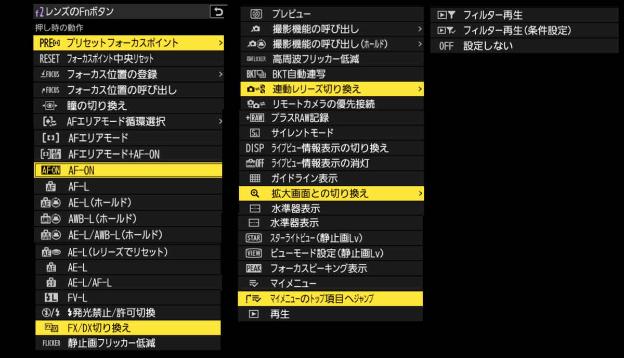The image size is (624, 358).
Task: Click the AE-L/AWB-L(ホールド) icon
Action: click(50, 235)
